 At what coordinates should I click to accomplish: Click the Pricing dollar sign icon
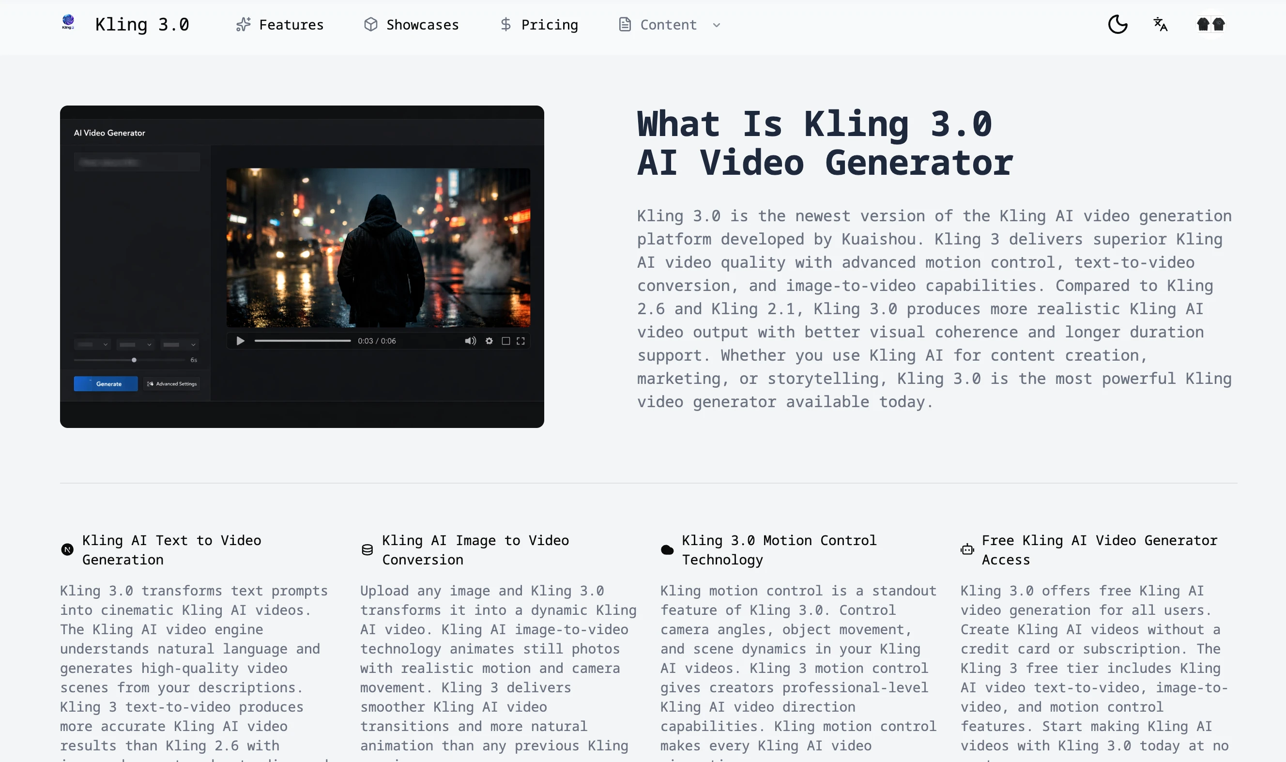point(505,25)
